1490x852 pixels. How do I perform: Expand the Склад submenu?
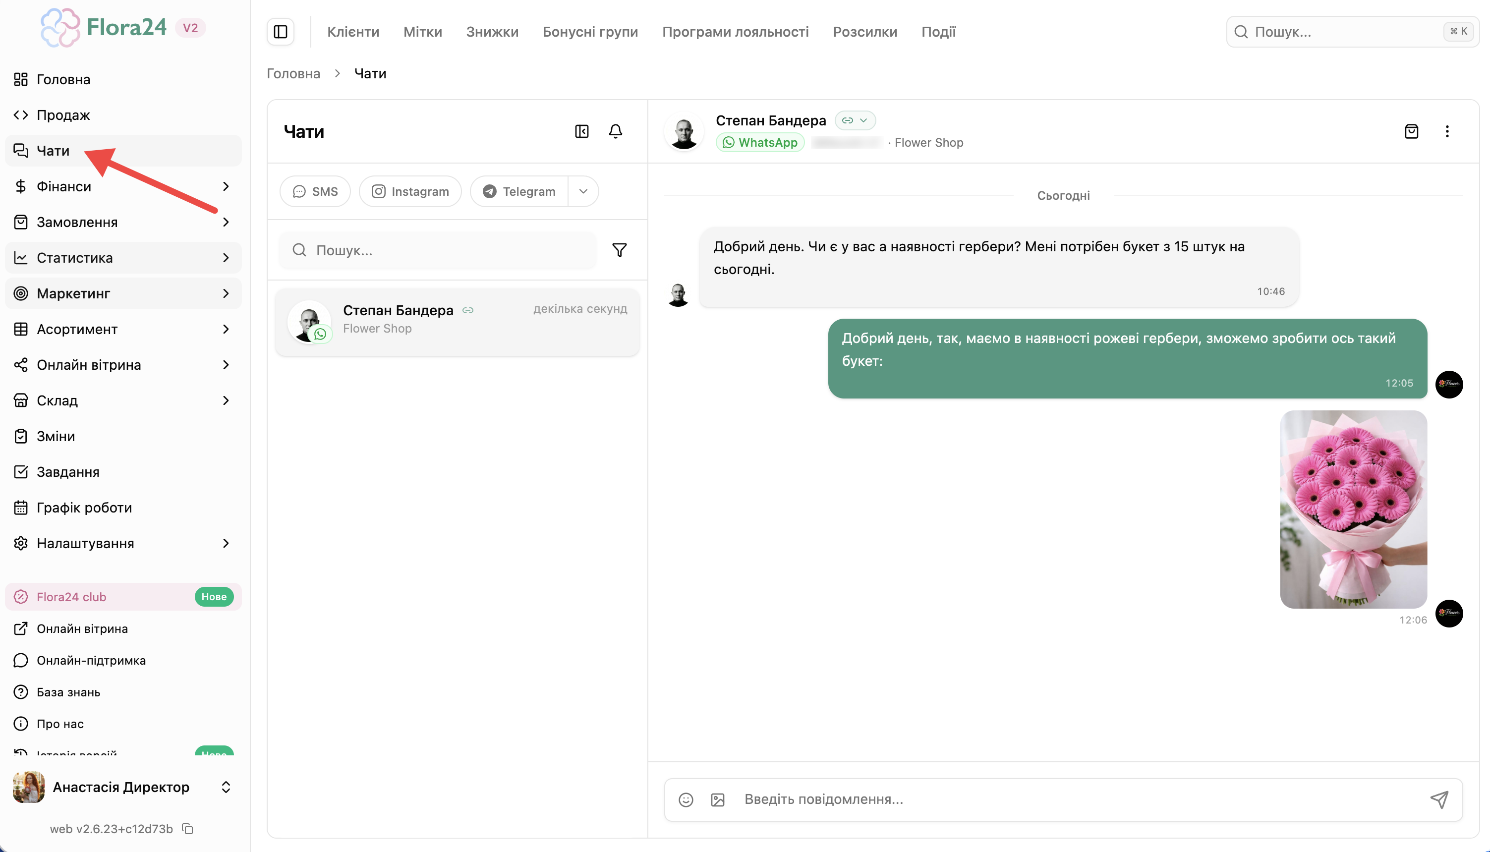pos(226,401)
